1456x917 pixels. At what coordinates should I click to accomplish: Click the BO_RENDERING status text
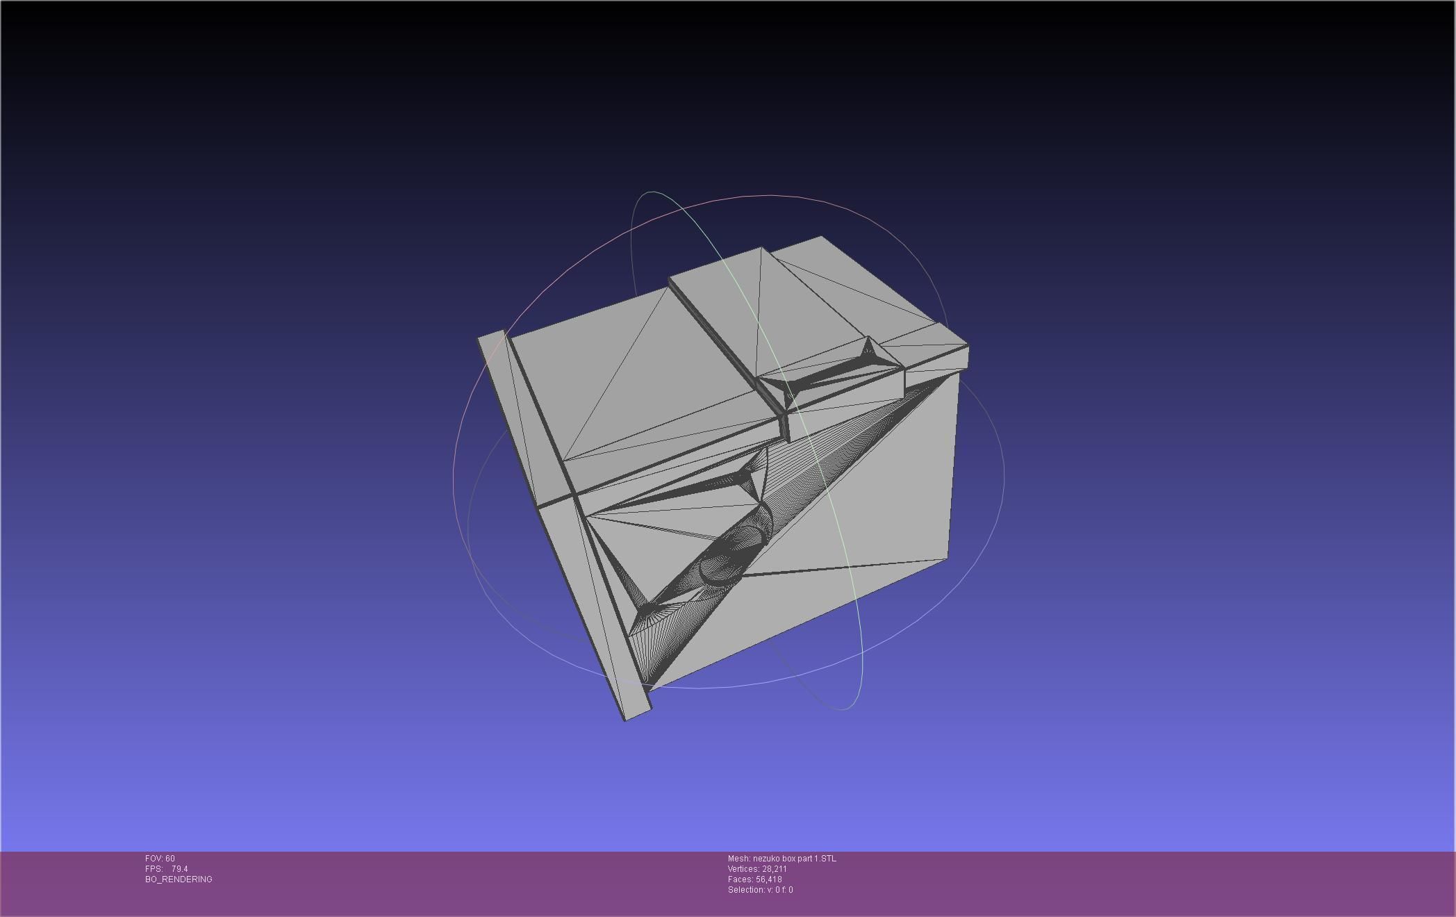coord(179,879)
